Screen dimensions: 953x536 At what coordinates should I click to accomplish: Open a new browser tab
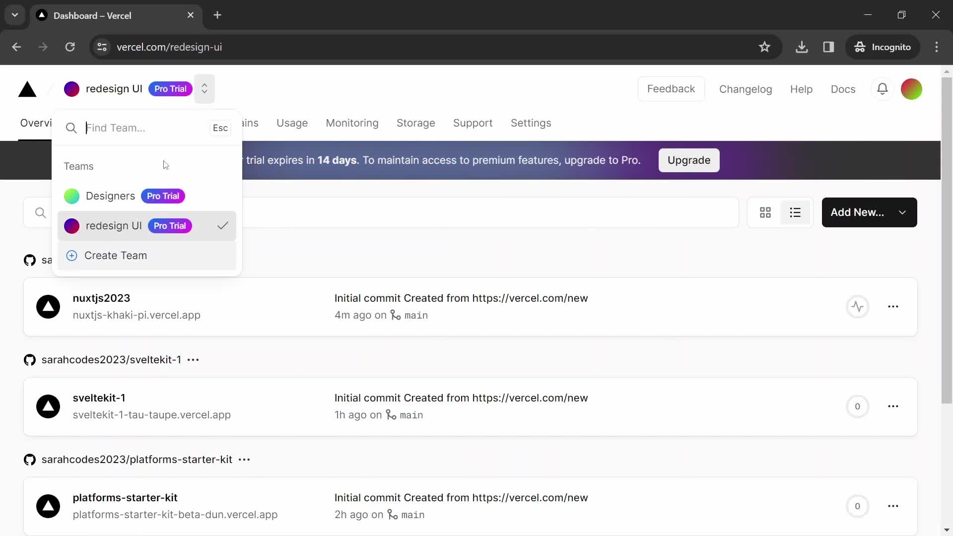[x=217, y=15]
